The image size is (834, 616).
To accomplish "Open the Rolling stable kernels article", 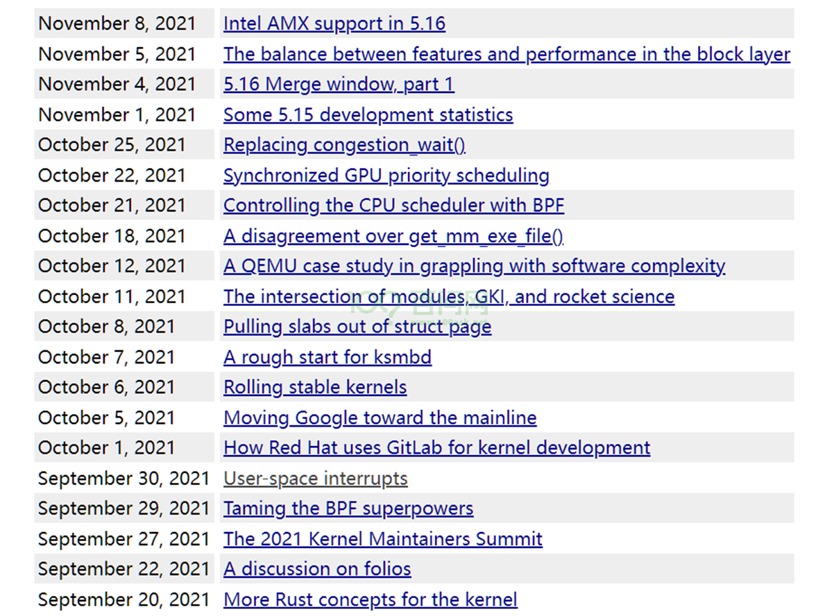I will point(315,387).
